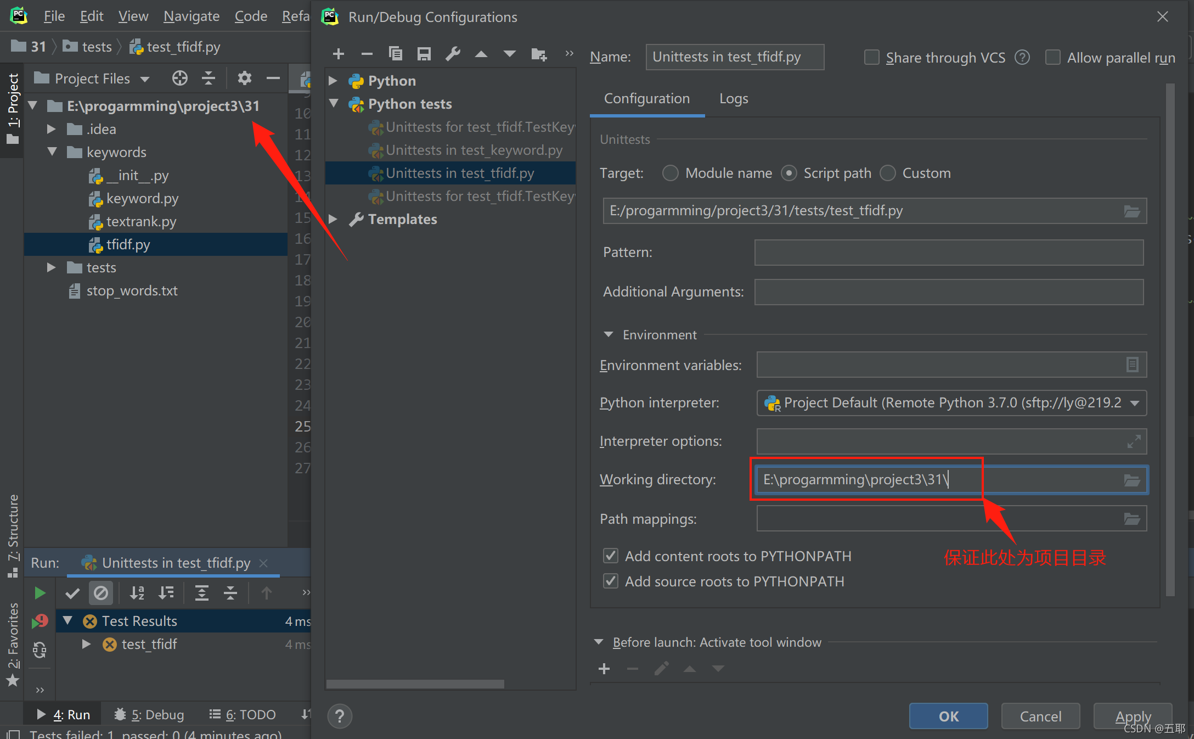This screenshot has height=739, width=1194.
Task: Click the Apply button
Action: (1133, 716)
